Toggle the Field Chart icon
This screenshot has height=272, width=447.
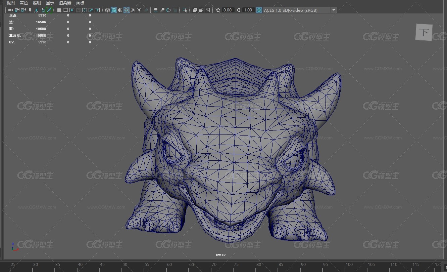(85, 10)
